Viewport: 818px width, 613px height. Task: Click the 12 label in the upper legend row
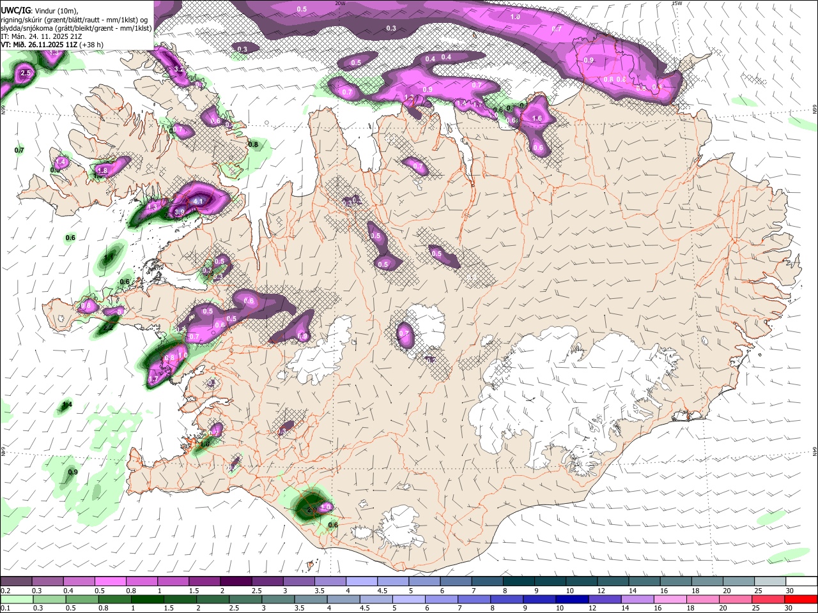(x=601, y=591)
